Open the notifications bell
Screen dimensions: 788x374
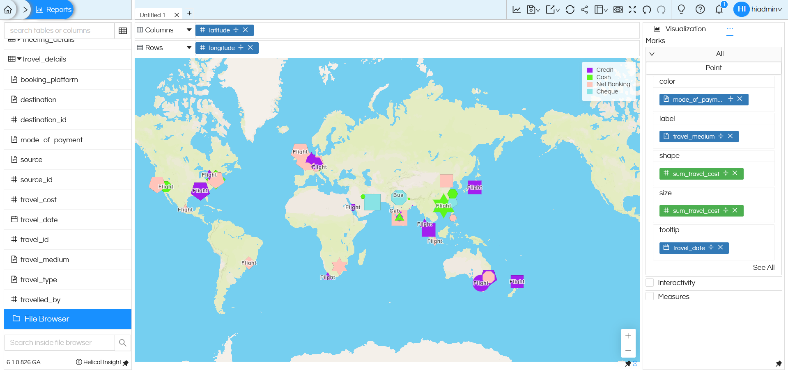pos(719,9)
